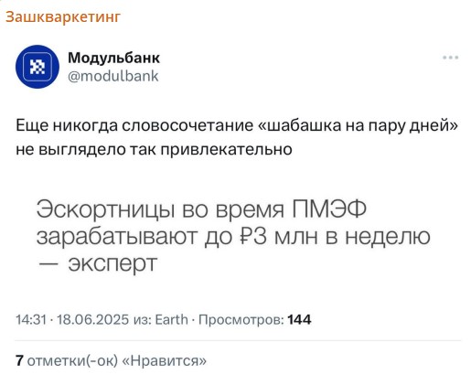Image resolution: width=471 pixels, height=385 pixels.
Task: Click the 14:31 post timestamp
Action: [31, 320]
